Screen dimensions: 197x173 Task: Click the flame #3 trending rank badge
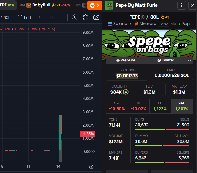pyautogui.click(x=165, y=17)
